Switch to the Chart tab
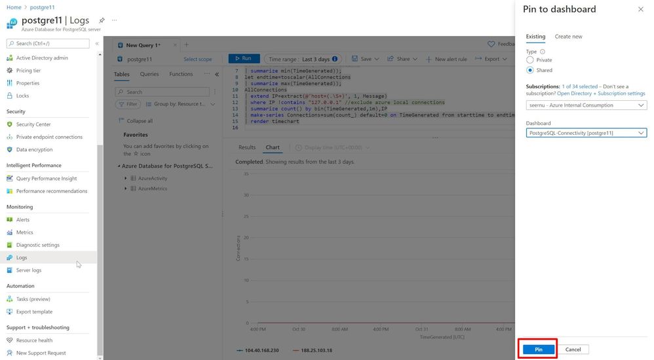Screen dimensions: 654x360 tap(273, 147)
